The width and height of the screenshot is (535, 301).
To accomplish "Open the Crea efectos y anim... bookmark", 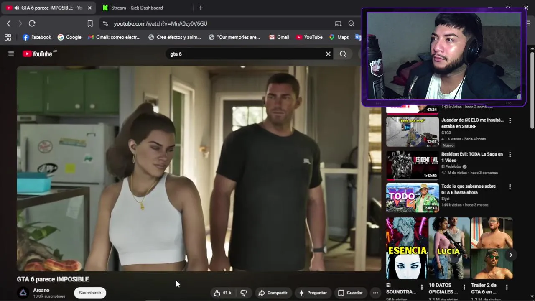I will point(174,37).
